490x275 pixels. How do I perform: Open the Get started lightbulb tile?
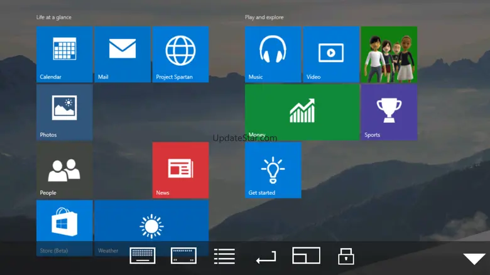[x=273, y=170]
